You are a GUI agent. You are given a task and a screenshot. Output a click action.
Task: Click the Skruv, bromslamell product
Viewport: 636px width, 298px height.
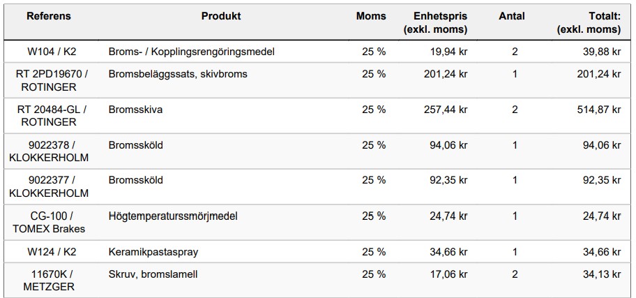pos(153,274)
